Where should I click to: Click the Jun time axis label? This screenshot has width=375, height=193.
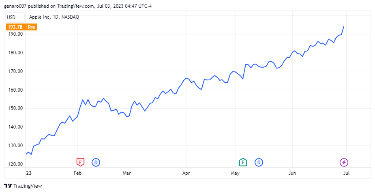tap(292, 173)
